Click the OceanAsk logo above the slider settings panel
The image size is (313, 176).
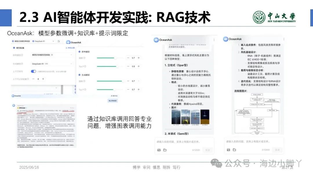[x=68, y=42]
